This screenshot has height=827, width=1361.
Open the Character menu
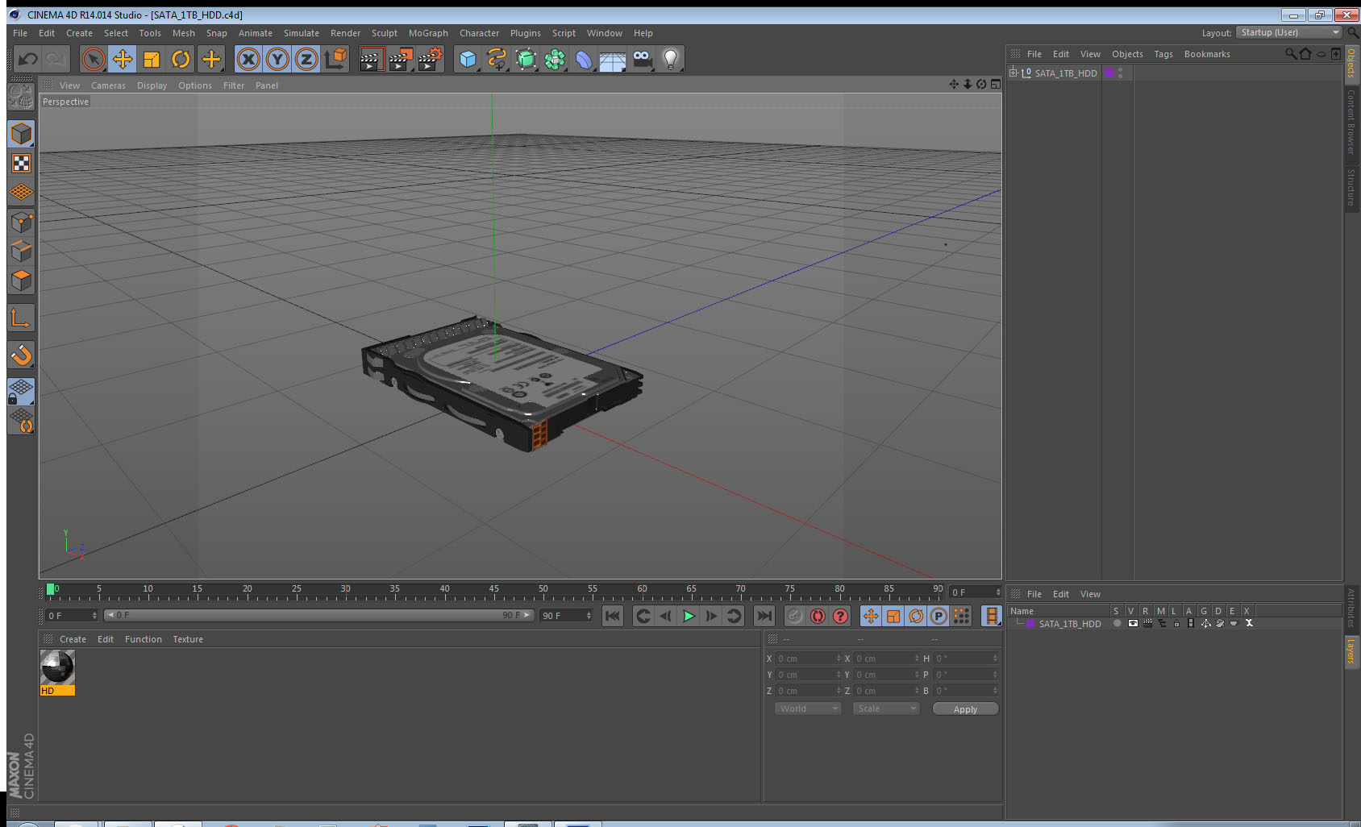(479, 33)
